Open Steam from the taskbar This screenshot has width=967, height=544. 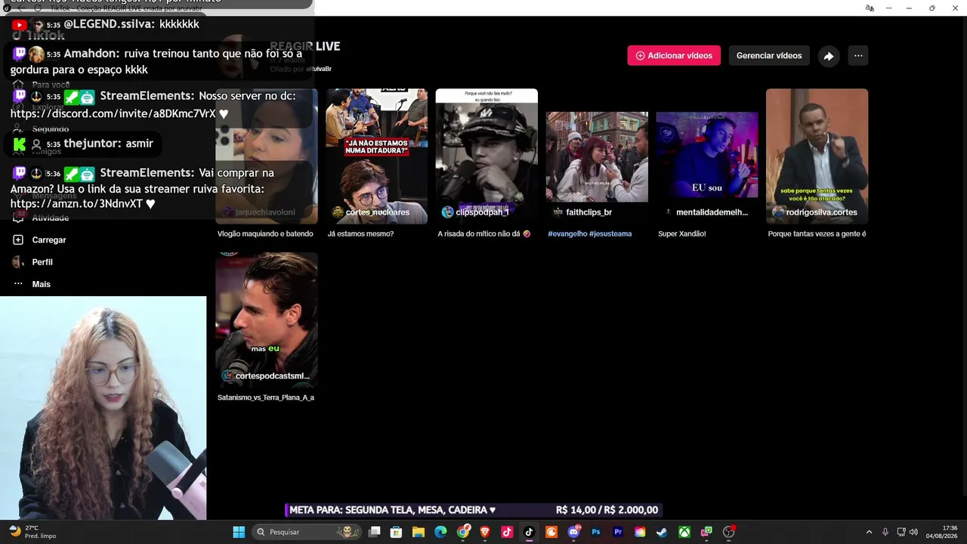[x=662, y=532]
